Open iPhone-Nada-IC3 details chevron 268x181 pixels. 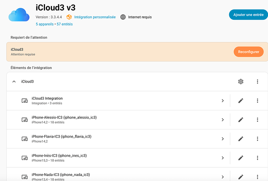pos(223,177)
